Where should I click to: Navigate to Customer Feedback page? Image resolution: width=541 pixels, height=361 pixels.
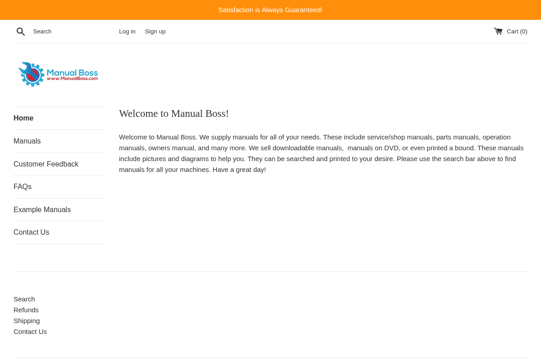pos(46,164)
